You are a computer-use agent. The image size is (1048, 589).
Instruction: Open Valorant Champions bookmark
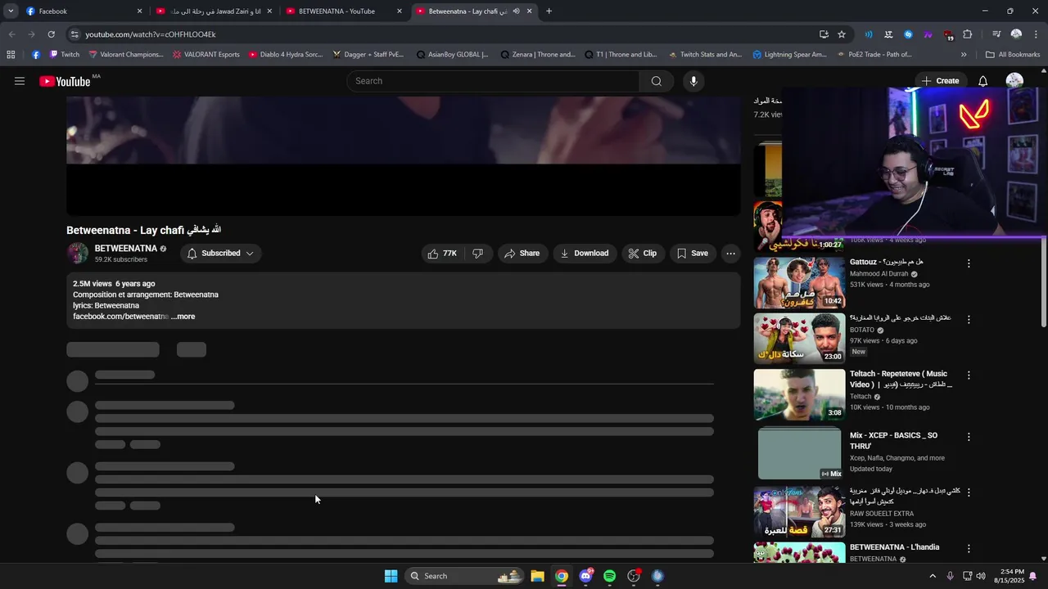pos(126,55)
